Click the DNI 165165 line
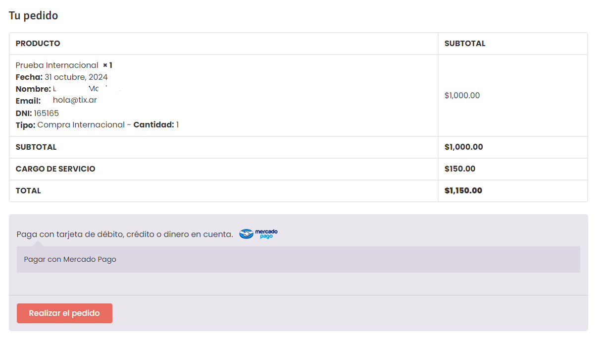This screenshot has height=353, width=603. [37, 114]
